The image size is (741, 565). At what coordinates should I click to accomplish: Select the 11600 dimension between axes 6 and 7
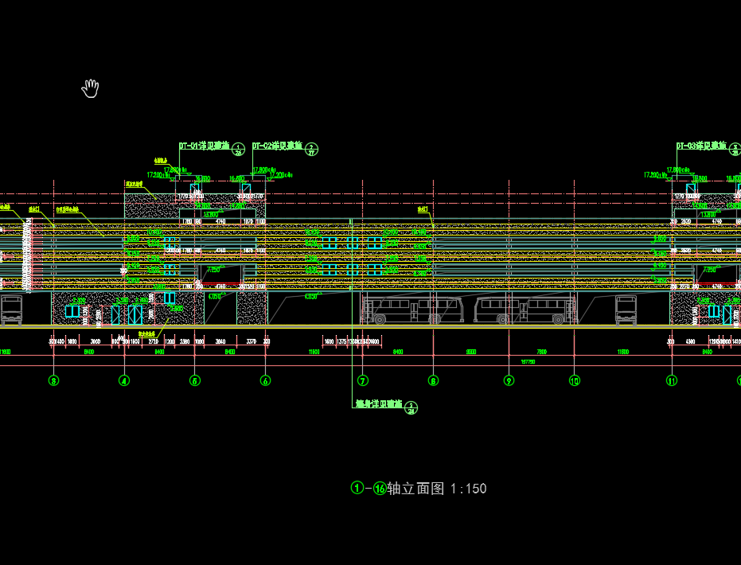(x=314, y=352)
